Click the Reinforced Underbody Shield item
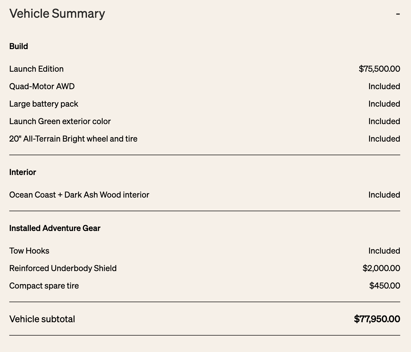This screenshot has height=352, width=411. [x=63, y=268]
